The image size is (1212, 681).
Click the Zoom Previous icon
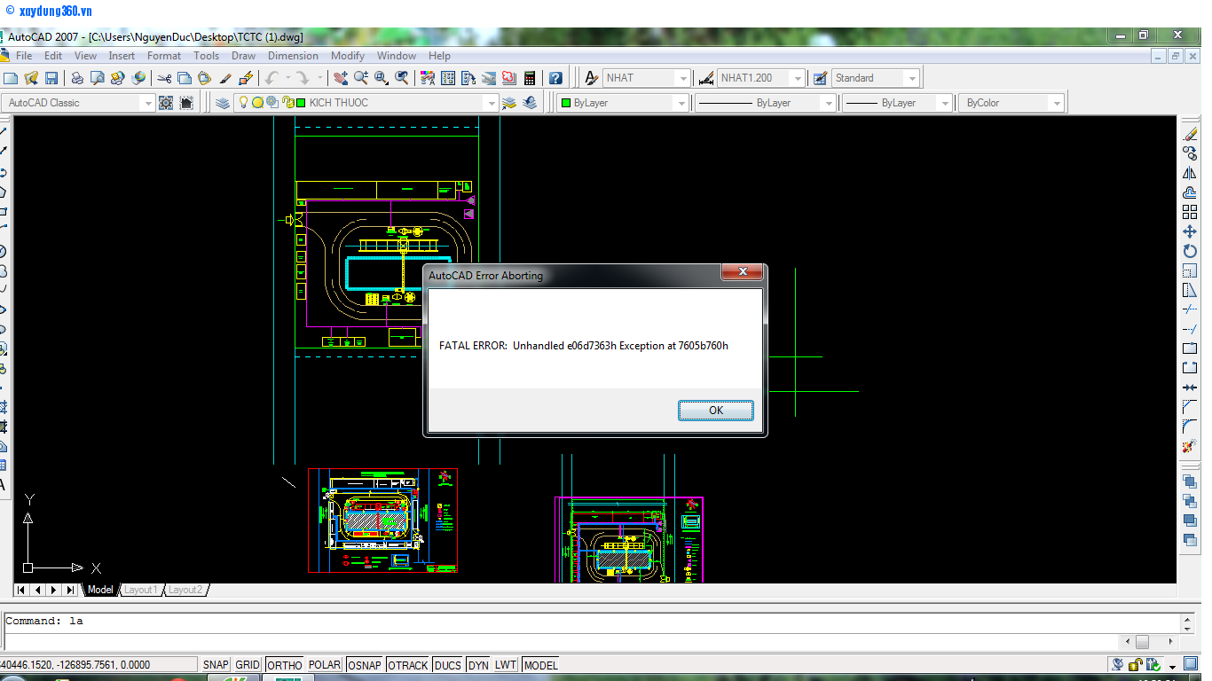click(x=403, y=78)
